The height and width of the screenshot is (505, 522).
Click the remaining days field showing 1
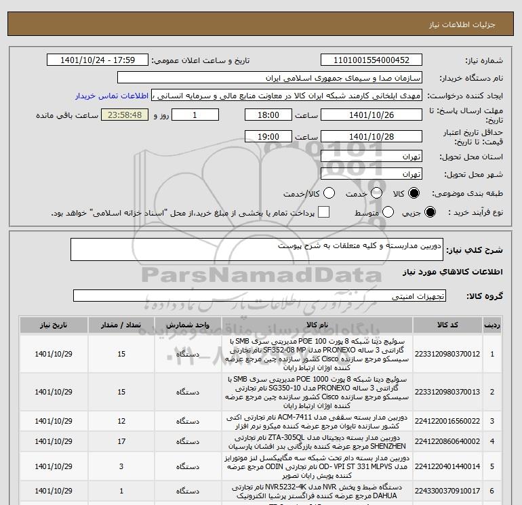pyautogui.click(x=195, y=115)
